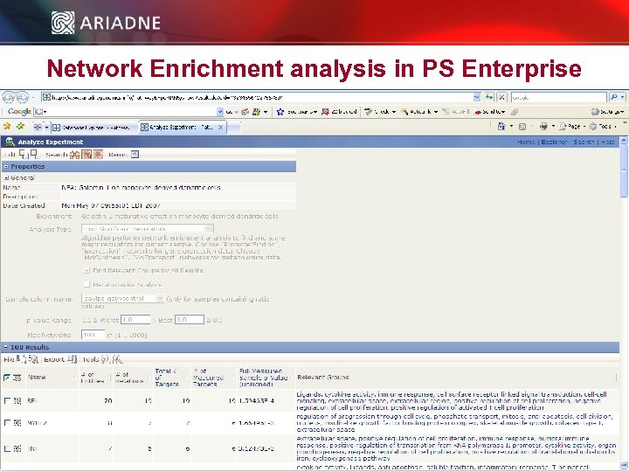Click the scroll down arrow at bottom right
629x472 pixels.
point(624,465)
